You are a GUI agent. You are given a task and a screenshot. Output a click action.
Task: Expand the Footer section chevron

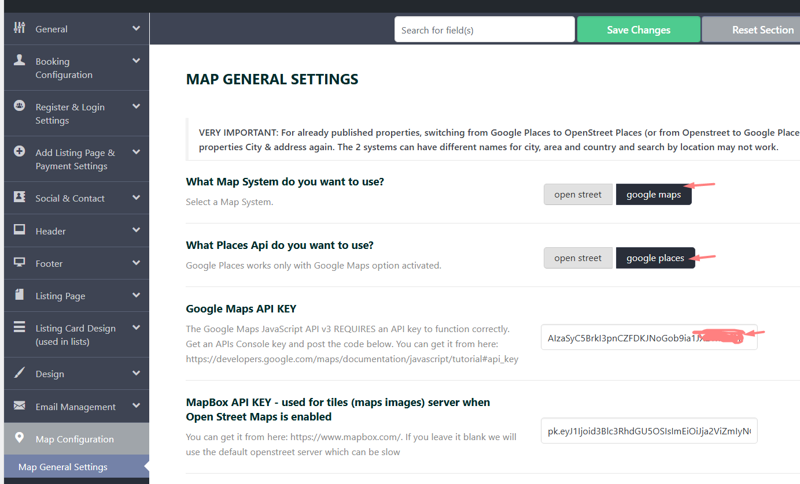click(x=136, y=263)
